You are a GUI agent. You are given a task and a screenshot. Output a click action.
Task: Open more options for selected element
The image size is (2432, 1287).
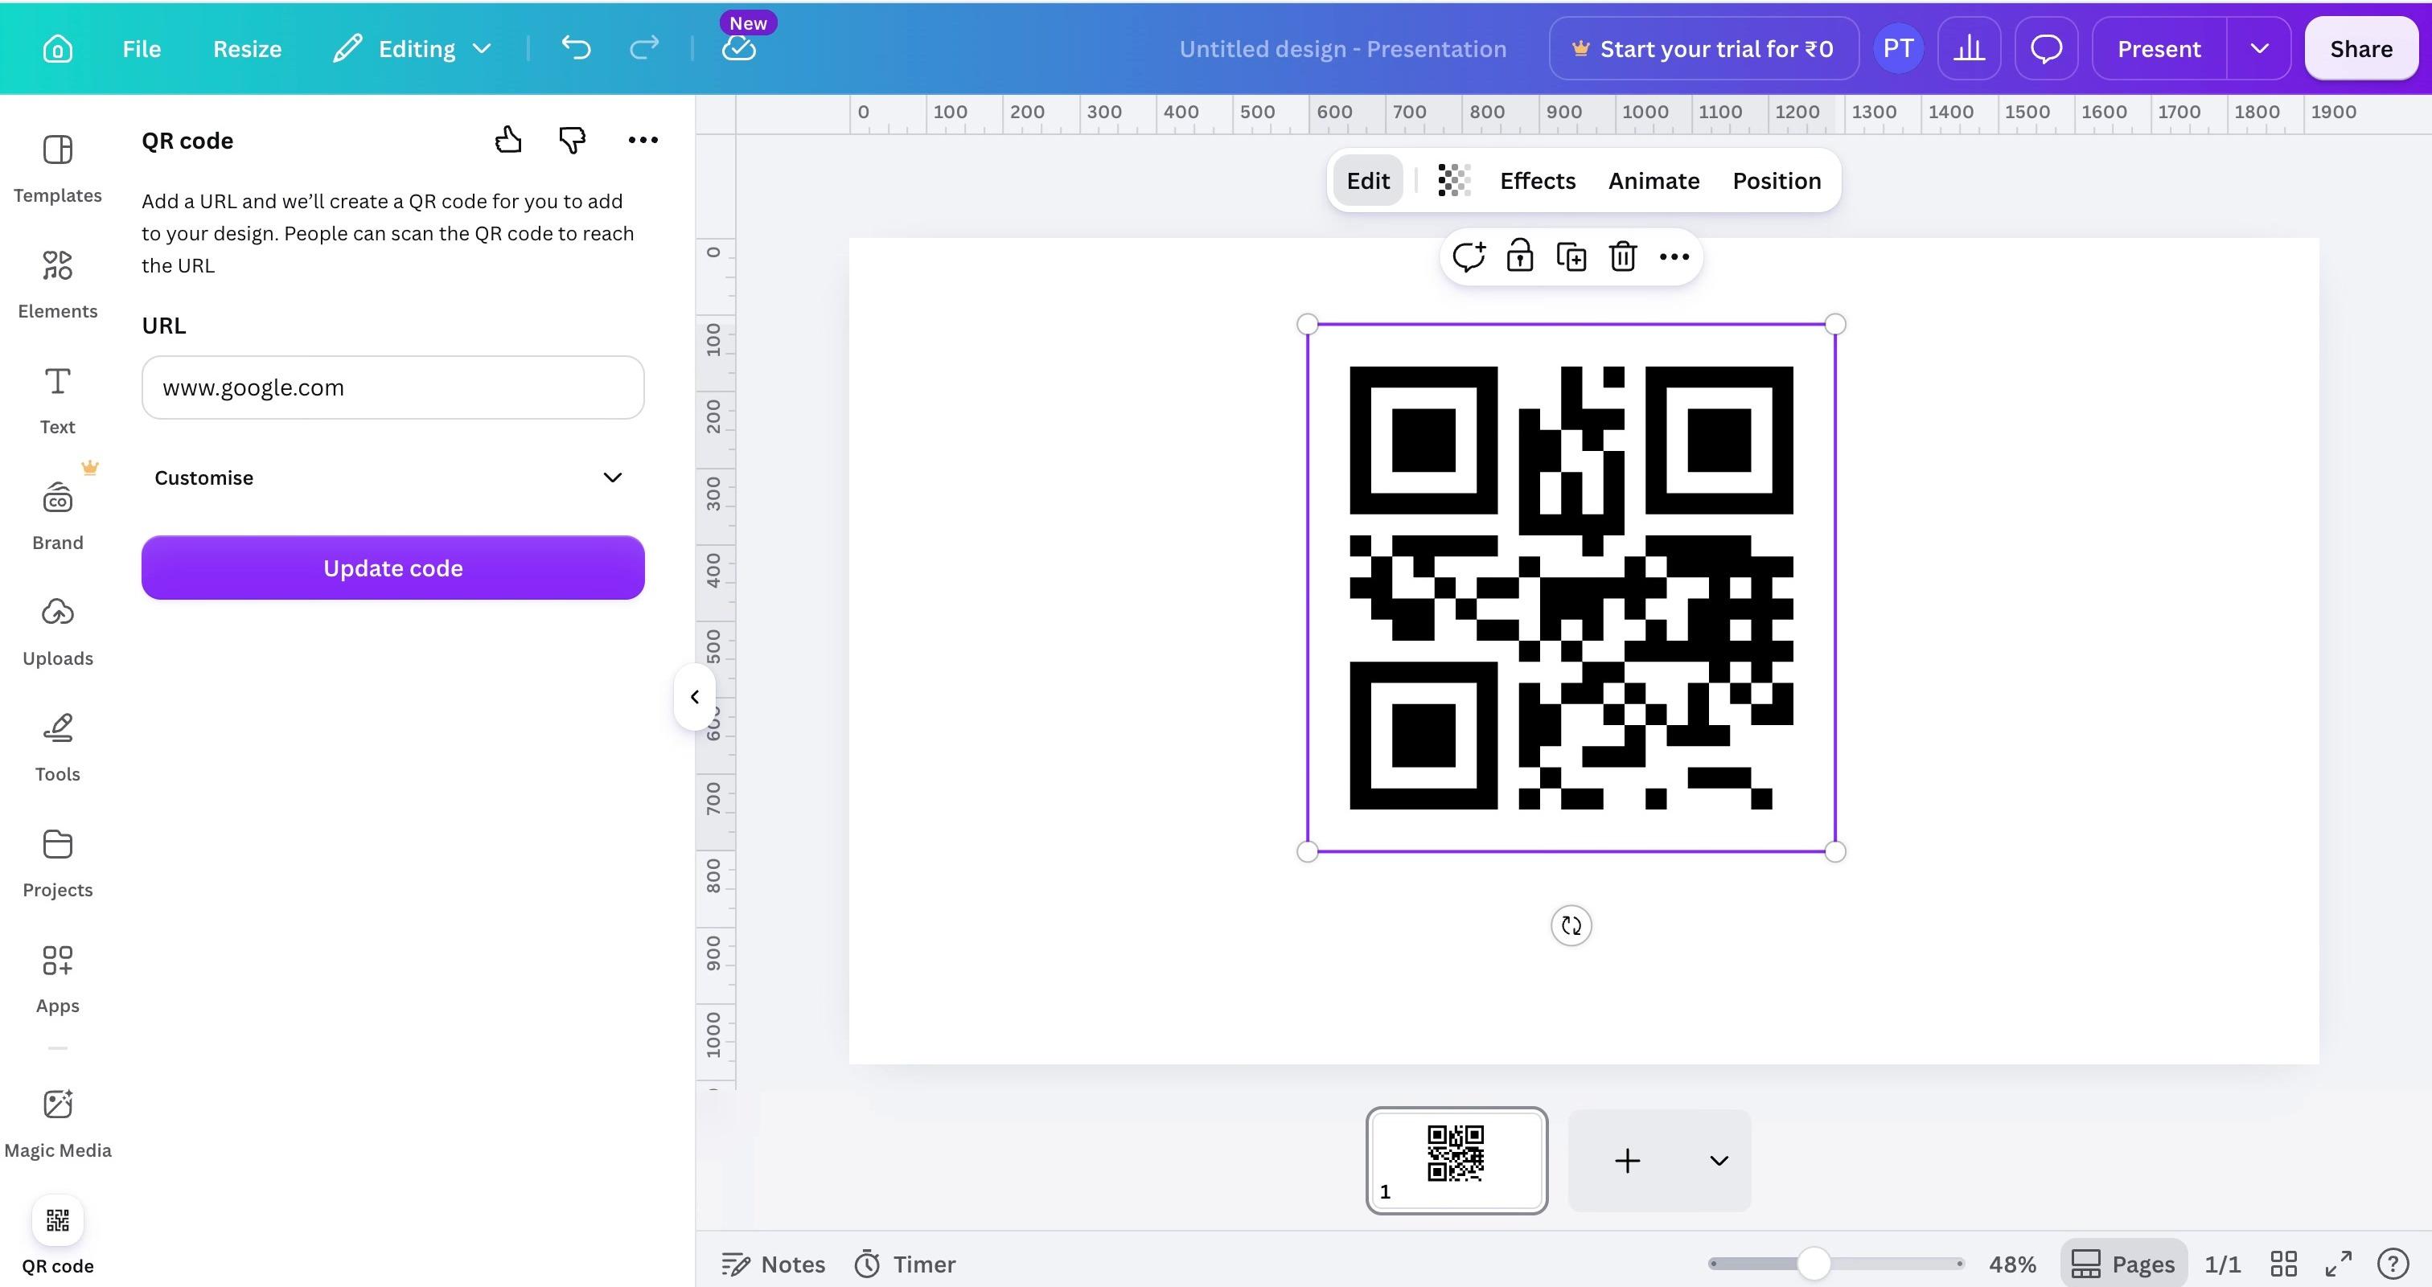tap(1674, 256)
